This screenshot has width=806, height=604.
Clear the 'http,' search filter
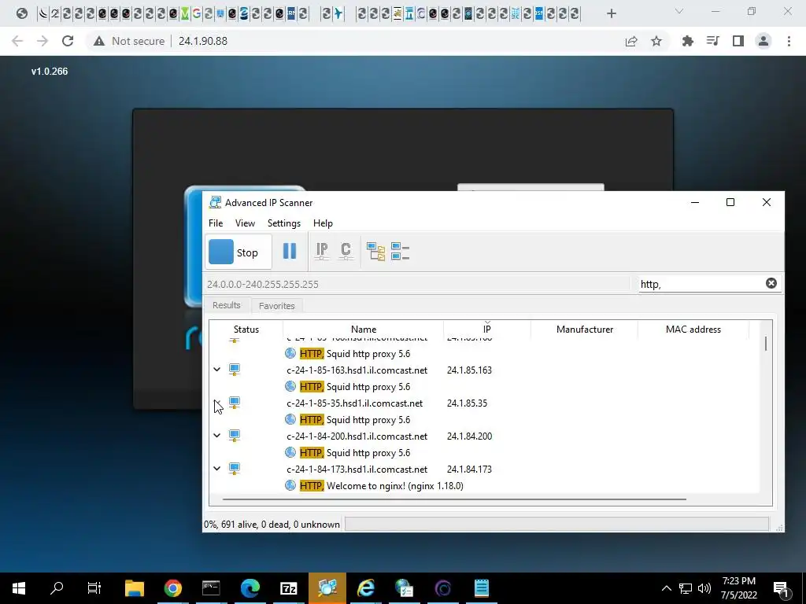771,283
